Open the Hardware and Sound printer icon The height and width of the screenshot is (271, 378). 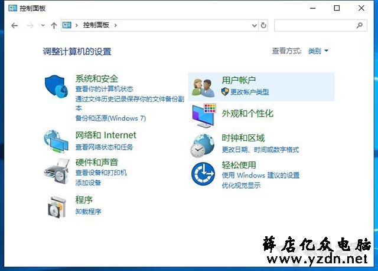click(x=57, y=171)
